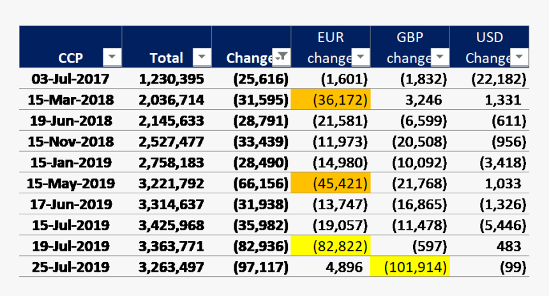Click the Total header cell label
This screenshot has height=296, width=549.
166,58
